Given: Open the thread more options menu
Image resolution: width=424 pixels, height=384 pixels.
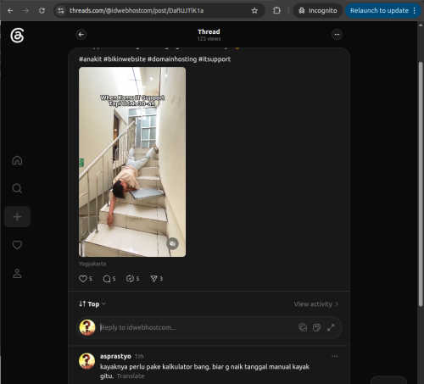Looking at the screenshot, I should 337,35.
